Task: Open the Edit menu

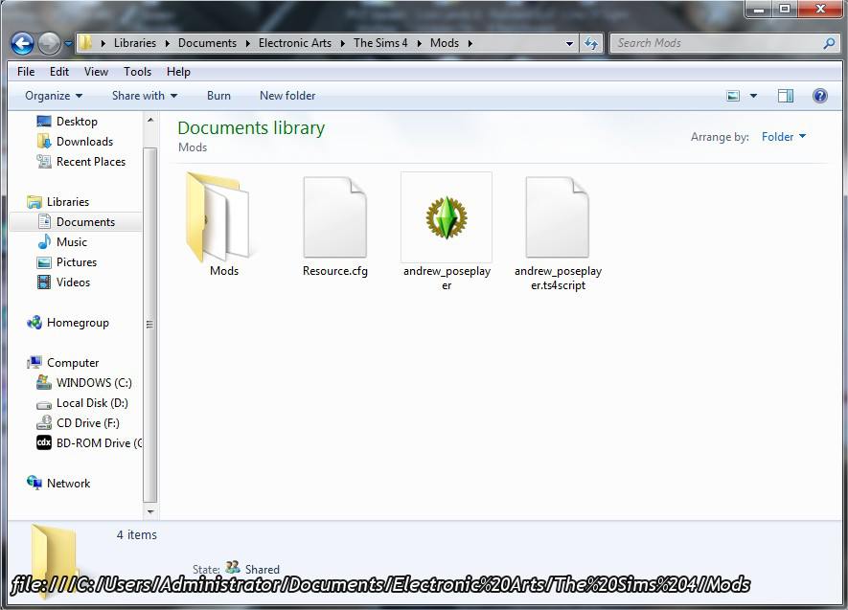Action: 59,71
